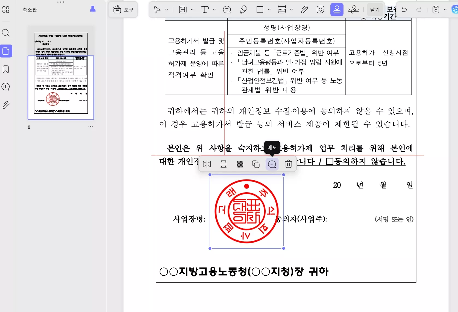Open search in the left sidebar
The image size is (458, 312).
click(6, 33)
